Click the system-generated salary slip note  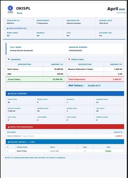point(36,158)
